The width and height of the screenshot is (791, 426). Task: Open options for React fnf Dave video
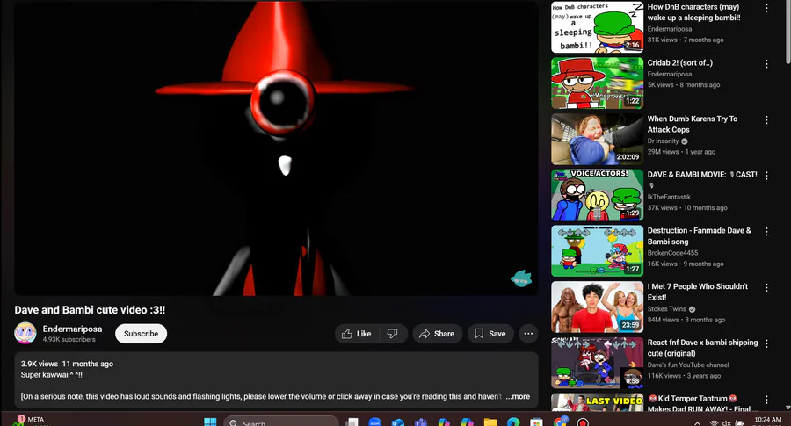coord(766,343)
